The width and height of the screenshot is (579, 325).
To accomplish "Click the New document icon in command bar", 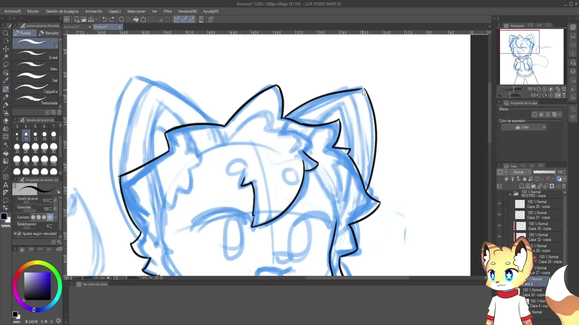I will point(76,19).
